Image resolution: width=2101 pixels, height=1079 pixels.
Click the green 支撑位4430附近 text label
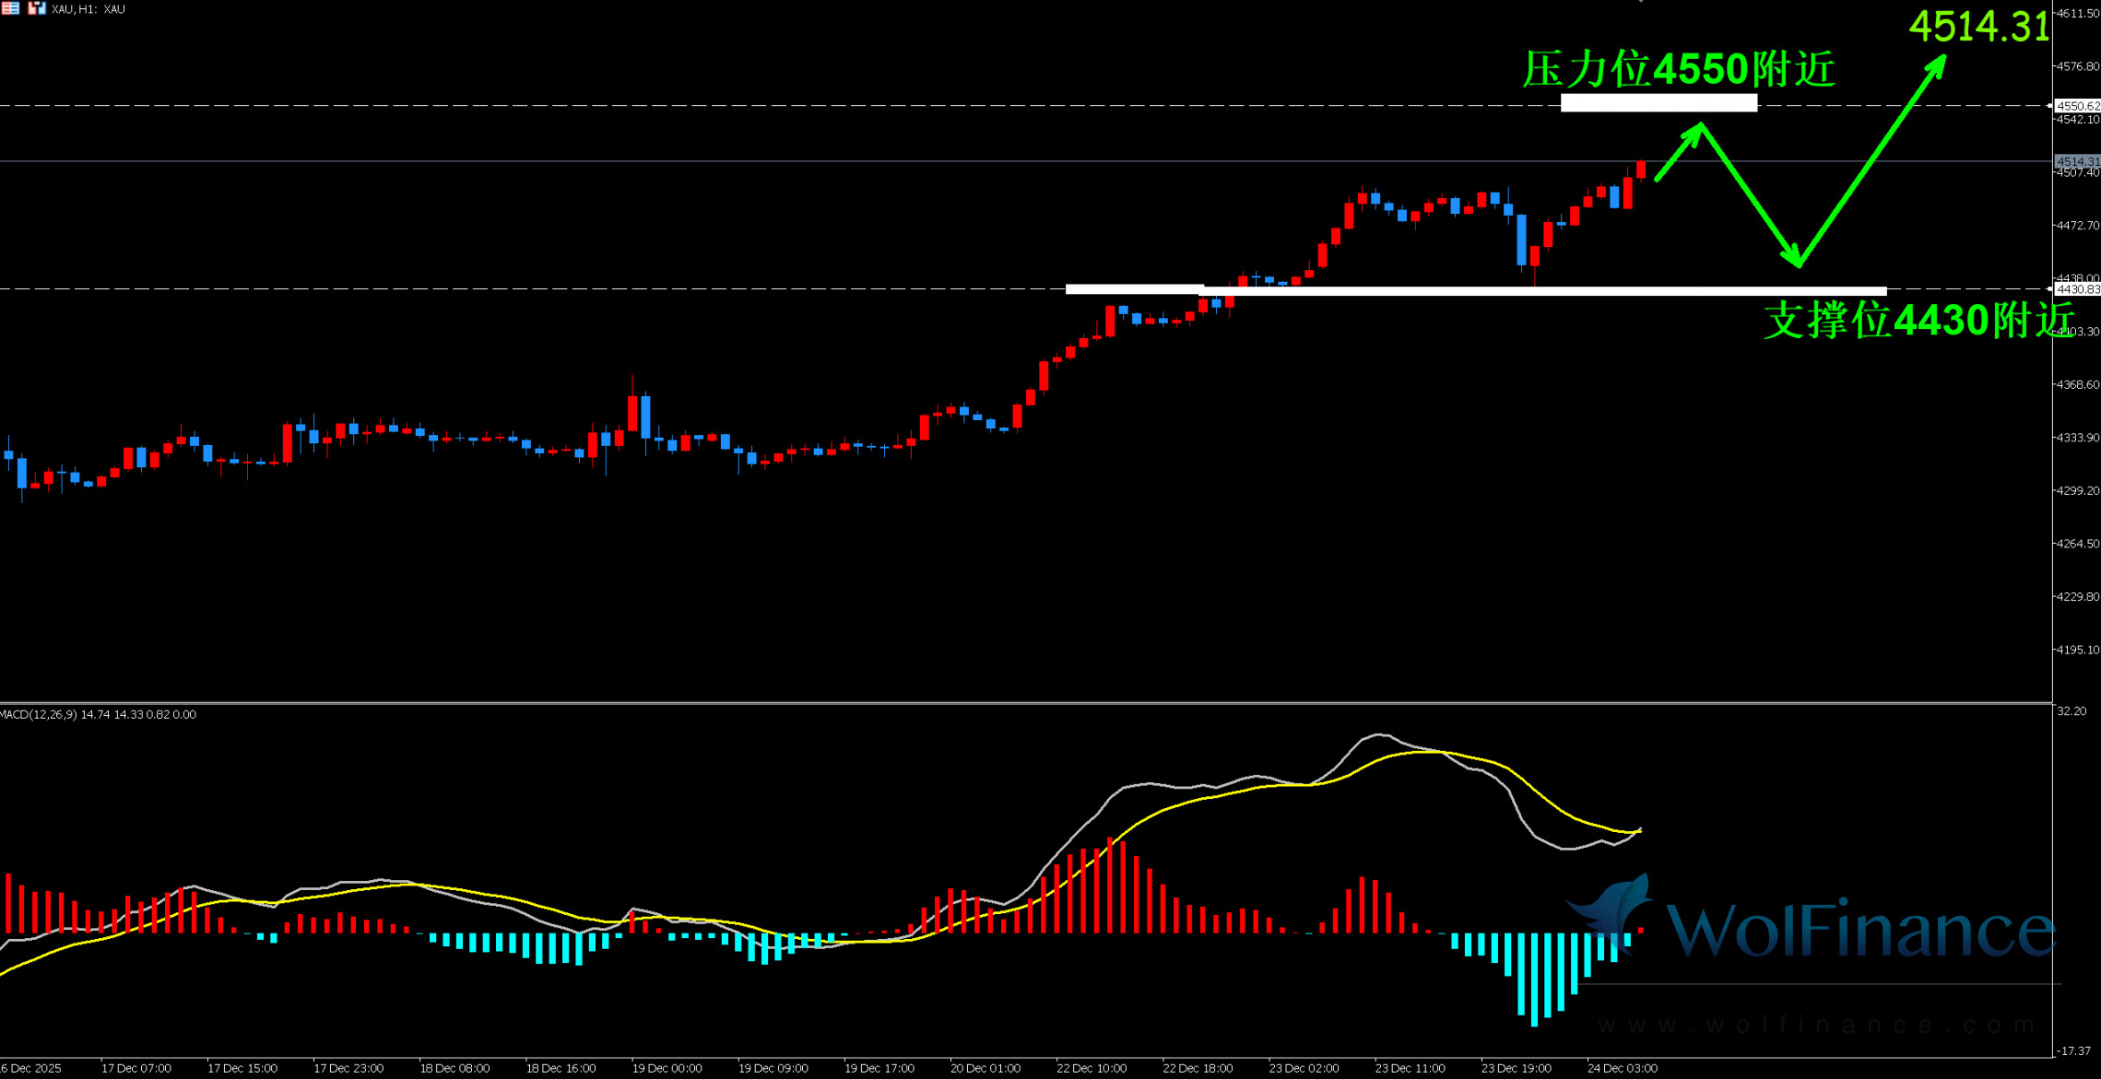pos(1918,321)
